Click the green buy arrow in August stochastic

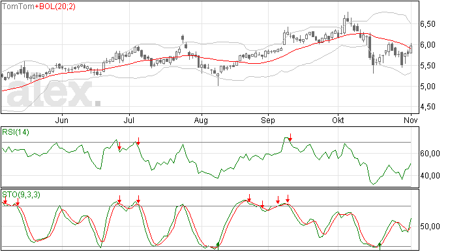coord(218,245)
